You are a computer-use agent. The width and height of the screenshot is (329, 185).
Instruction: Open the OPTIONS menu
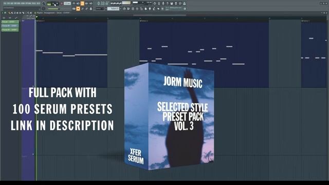(x=28, y=4)
